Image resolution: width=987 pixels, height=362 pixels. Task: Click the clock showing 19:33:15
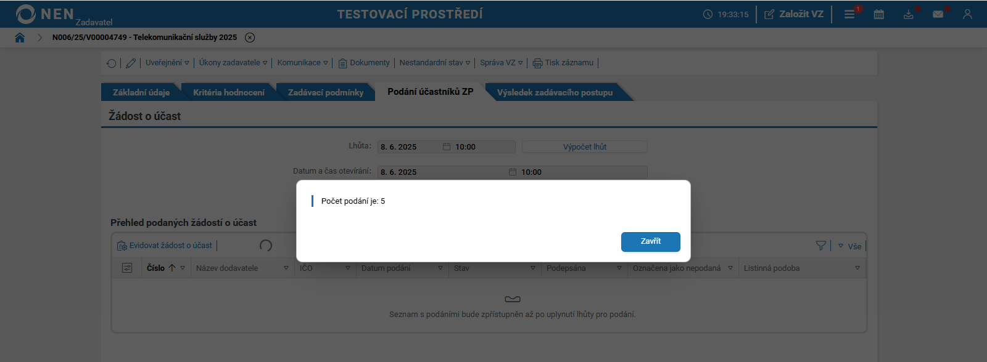click(x=726, y=14)
